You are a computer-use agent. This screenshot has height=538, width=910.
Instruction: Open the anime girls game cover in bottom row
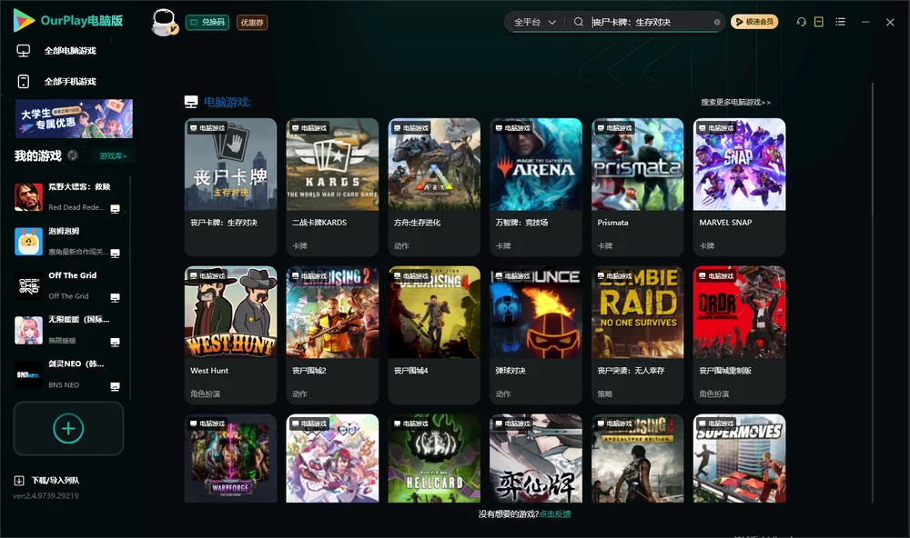tap(332, 458)
